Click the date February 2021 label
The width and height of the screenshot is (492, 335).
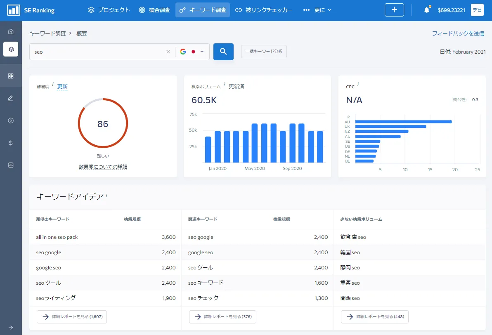tap(463, 52)
